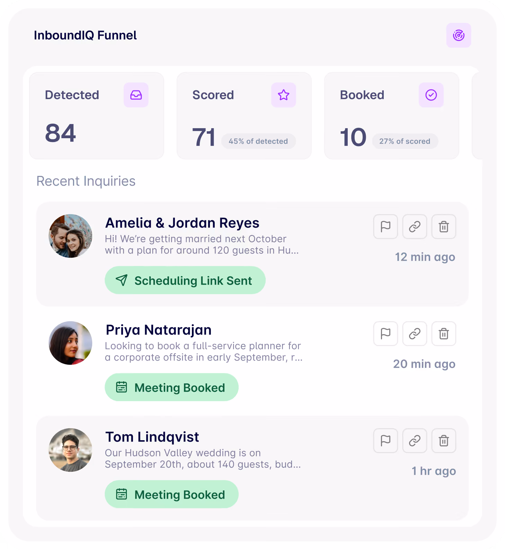Viewport: 505px width, 550px height.
Task: Click the Scored card label
Action: point(213,95)
